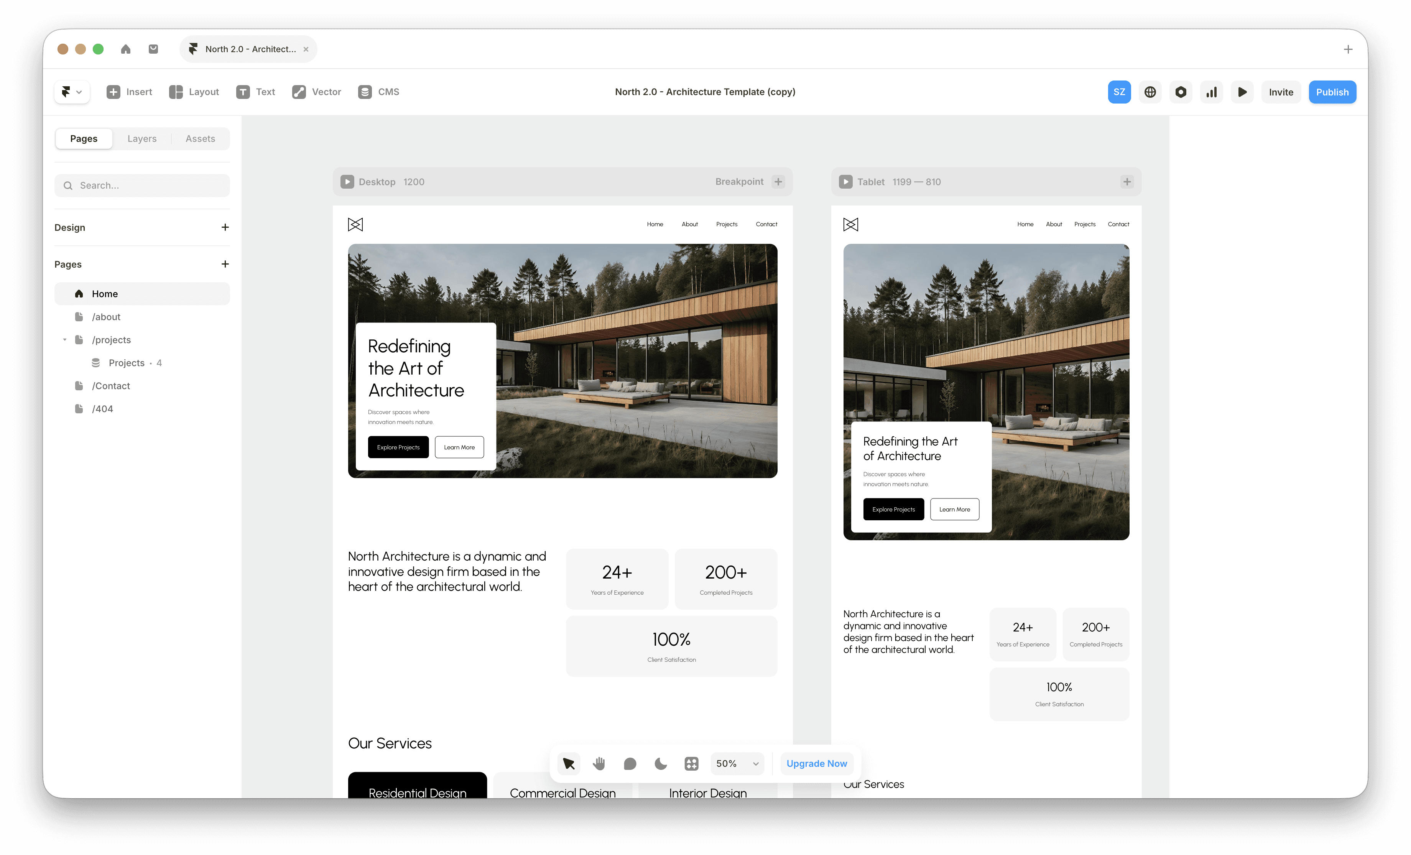The width and height of the screenshot is (1411, 855).
Task: Play the Tablet breakpoint preview
Action: [x=845, y=181]
